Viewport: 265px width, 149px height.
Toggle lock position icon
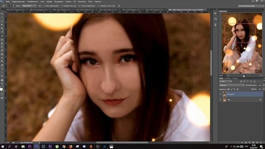(x=235, y=89)
